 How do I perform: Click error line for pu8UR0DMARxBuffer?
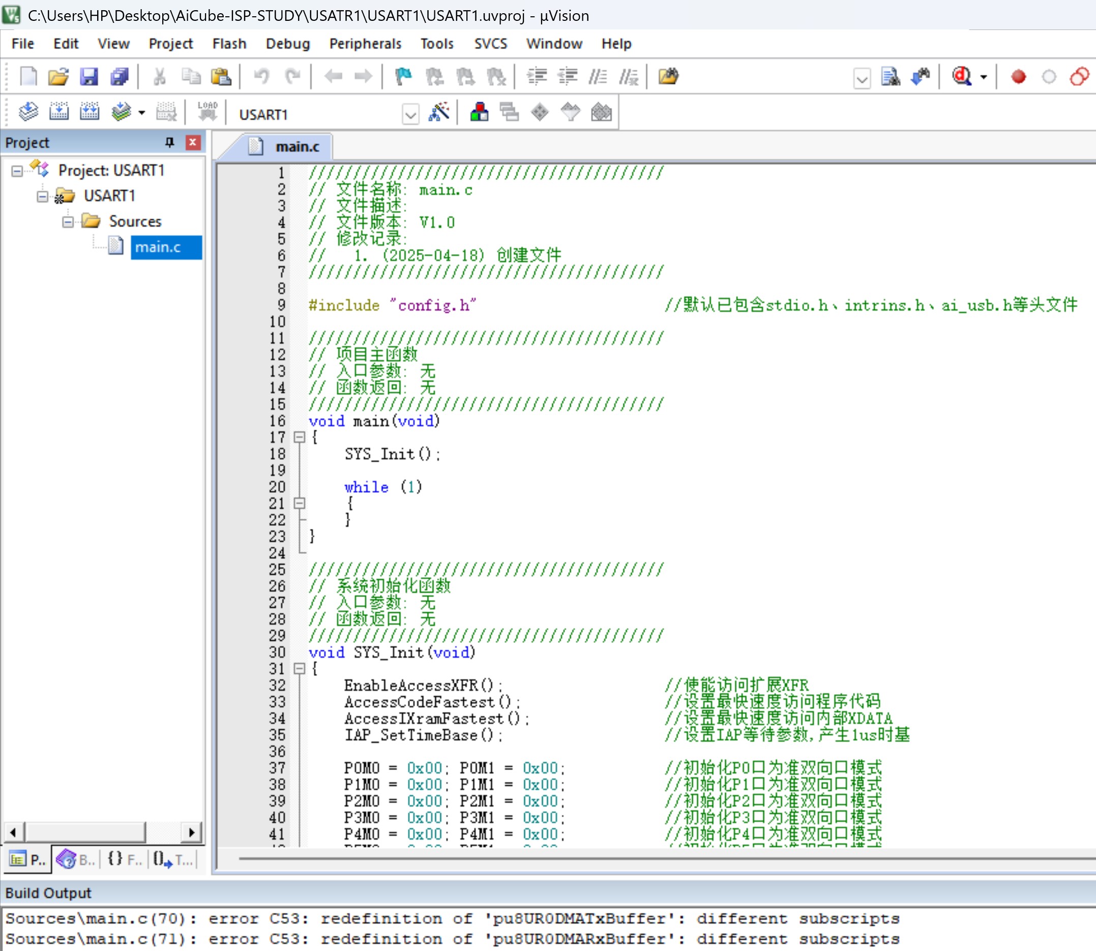452,939
